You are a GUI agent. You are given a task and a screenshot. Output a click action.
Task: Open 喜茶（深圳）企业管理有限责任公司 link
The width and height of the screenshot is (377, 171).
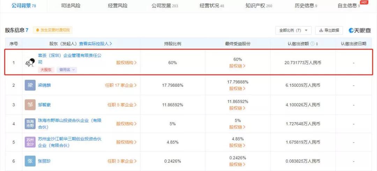click(70, 59)
